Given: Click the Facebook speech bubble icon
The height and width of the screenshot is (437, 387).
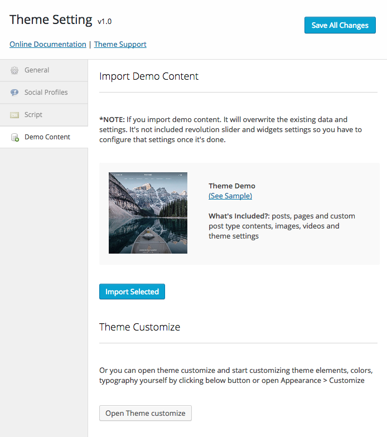Looking at the screenshot, I should pos(14,93).
